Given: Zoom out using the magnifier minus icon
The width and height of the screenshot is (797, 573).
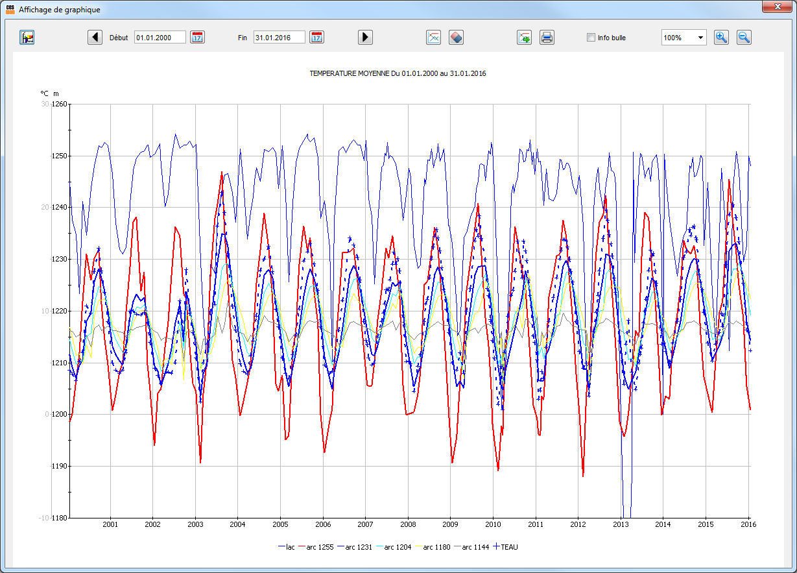Looking at the screenshot, I should click(744, 37).
